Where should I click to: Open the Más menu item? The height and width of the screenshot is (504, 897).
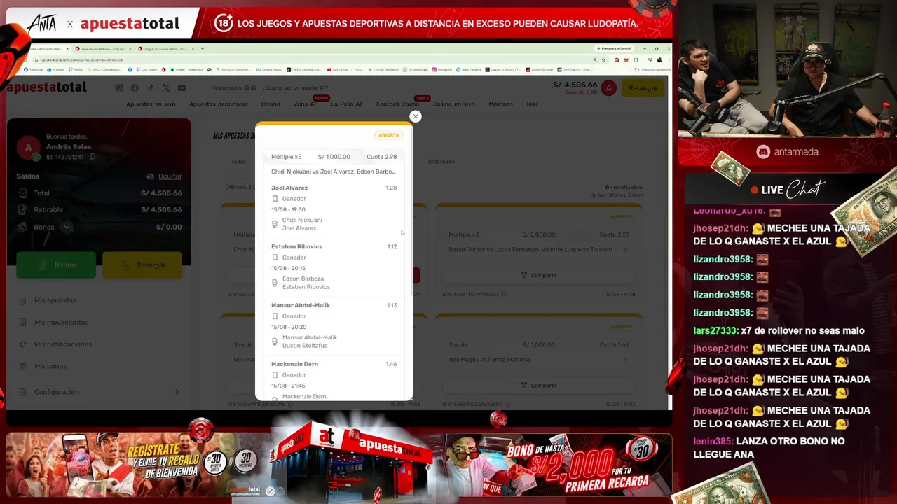[532, 104]
